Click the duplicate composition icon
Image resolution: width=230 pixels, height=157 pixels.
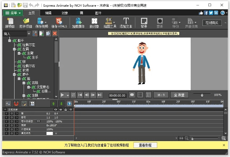(x=48, y=33)
